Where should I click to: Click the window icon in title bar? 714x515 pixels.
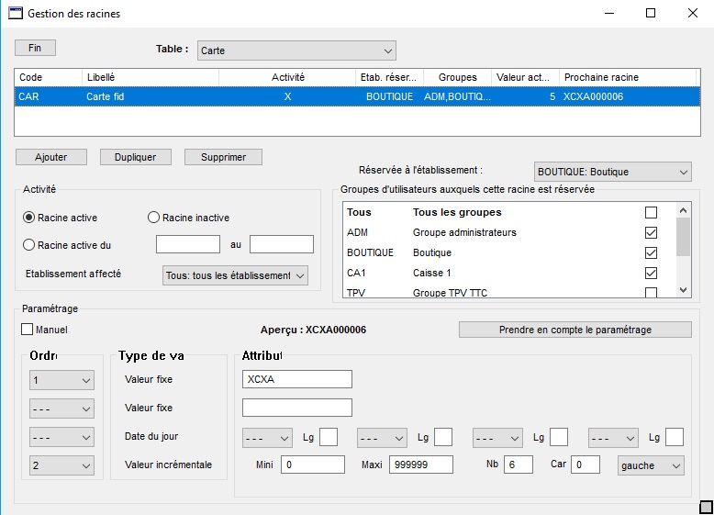coord(16,13)
